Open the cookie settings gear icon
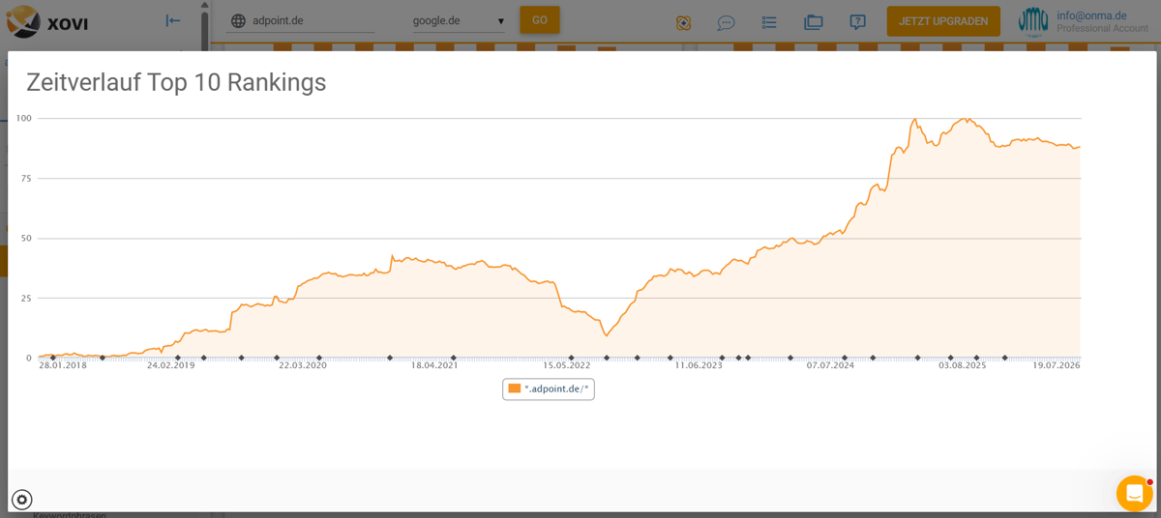1161x518 pixels. [x=22, y=500]
